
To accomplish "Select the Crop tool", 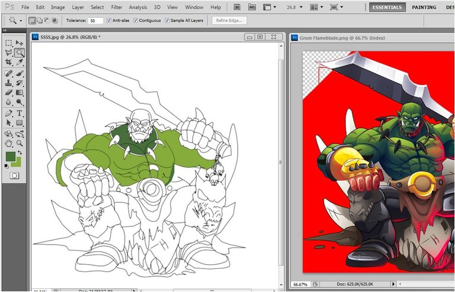I will point(9,62).
